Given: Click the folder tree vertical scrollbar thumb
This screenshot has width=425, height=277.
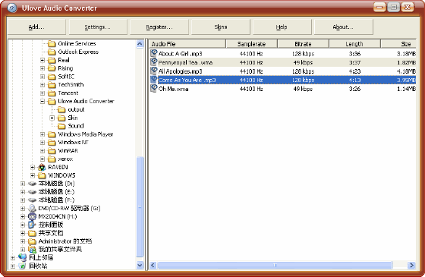Looking at the screenshot, I should point(140,206).
